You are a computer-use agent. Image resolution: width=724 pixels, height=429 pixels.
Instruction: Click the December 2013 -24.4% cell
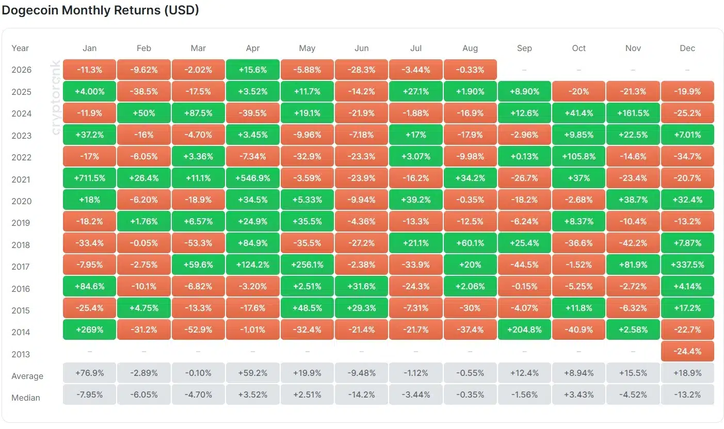click(687, 351)
